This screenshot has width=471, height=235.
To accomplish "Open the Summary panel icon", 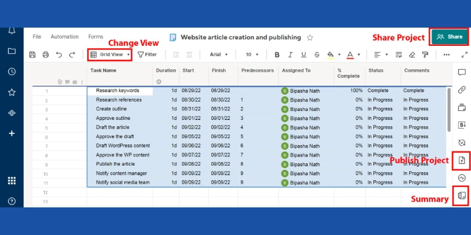I will (462, 195).
